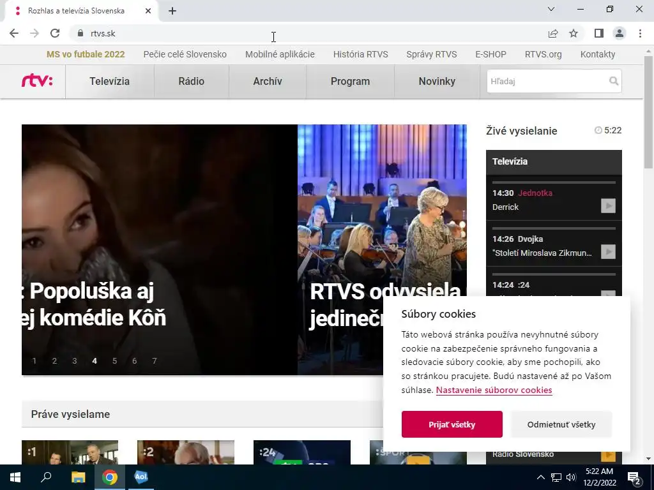The image size is (654, 490).
Task: Open network status tray icon
Action: click(x=556, y=477)
